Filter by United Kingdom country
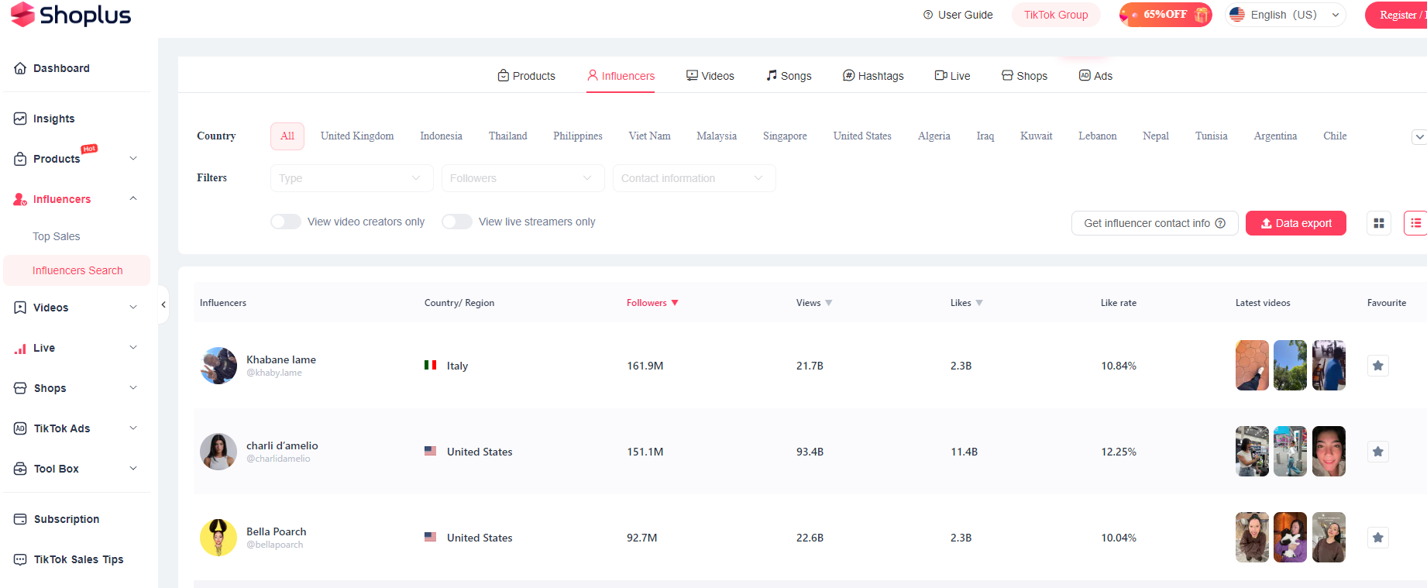This screenshot has width=1427, height=588. coord(357,136)
